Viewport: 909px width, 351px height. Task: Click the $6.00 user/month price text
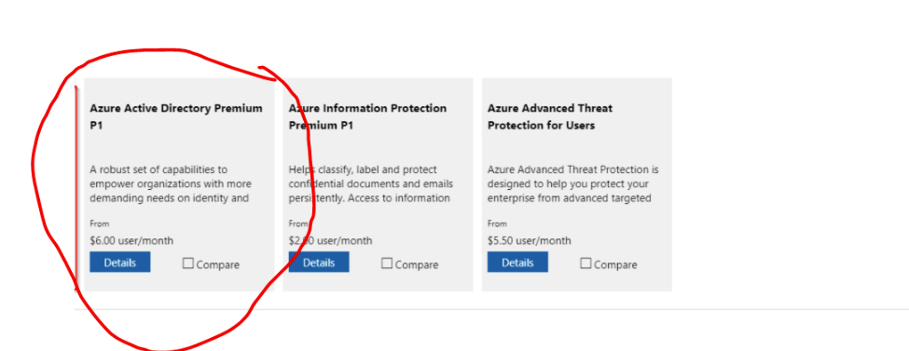tap(131, 240)
